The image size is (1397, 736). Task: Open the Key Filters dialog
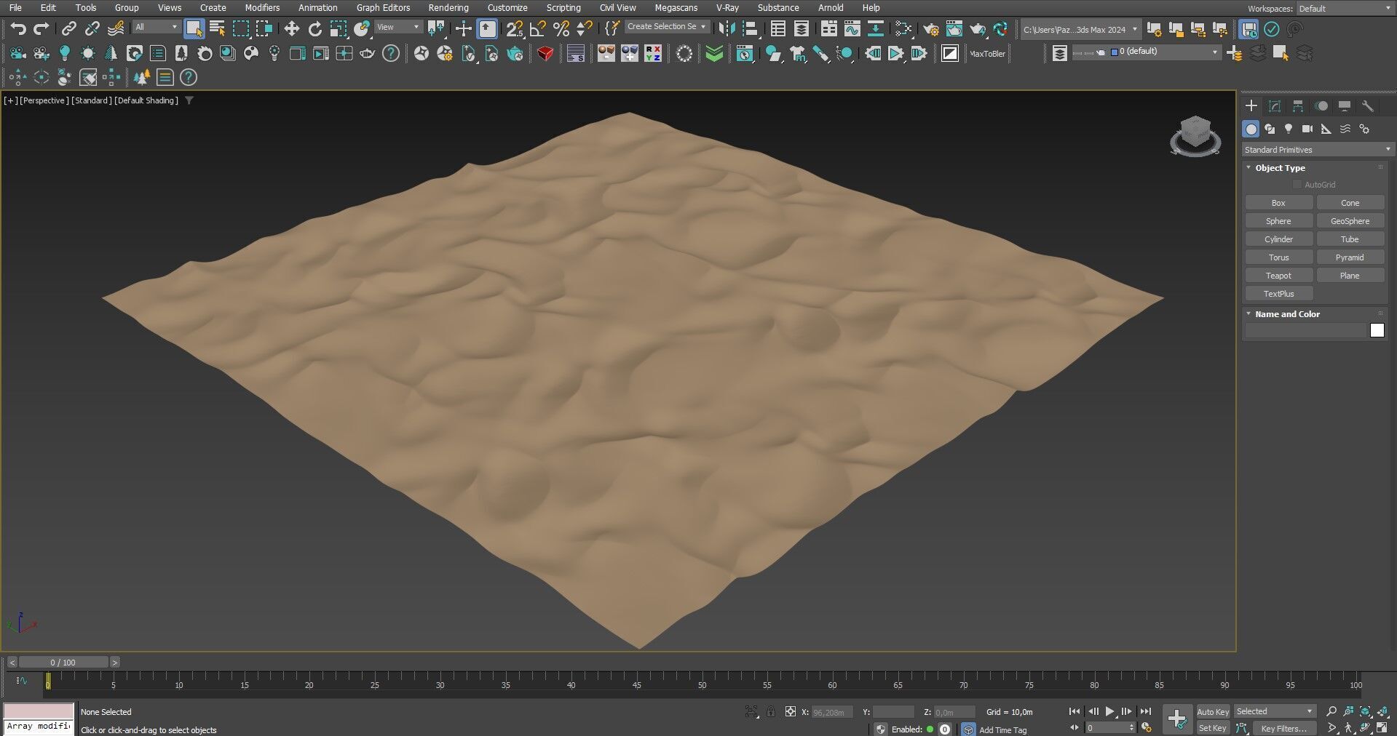pos(1283,728)
